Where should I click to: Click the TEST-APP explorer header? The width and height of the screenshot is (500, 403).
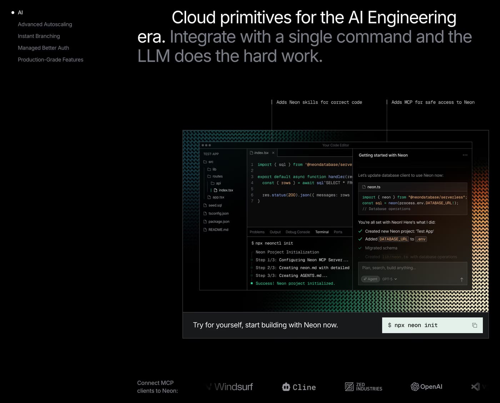tap(211, 154)
